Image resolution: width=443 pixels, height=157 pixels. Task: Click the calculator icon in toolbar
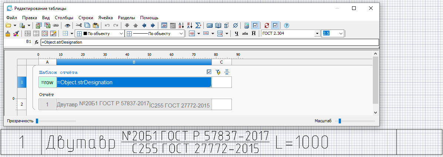click(x=246, y=25)
